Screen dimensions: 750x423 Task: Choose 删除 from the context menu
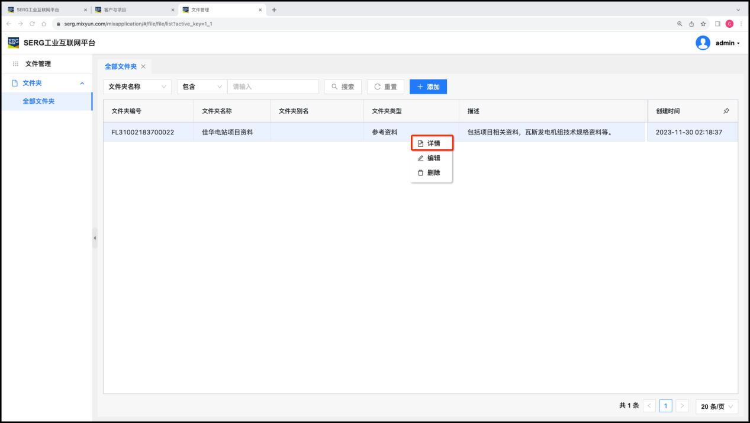pos(432,173)
